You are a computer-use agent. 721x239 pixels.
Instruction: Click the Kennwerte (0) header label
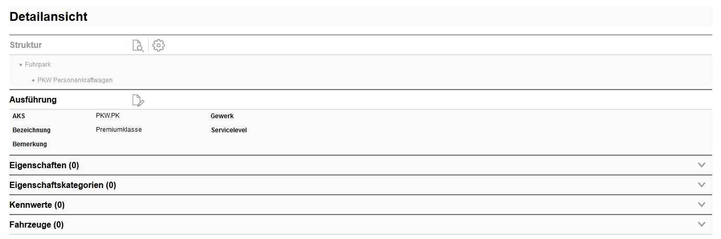pos(37,205)
